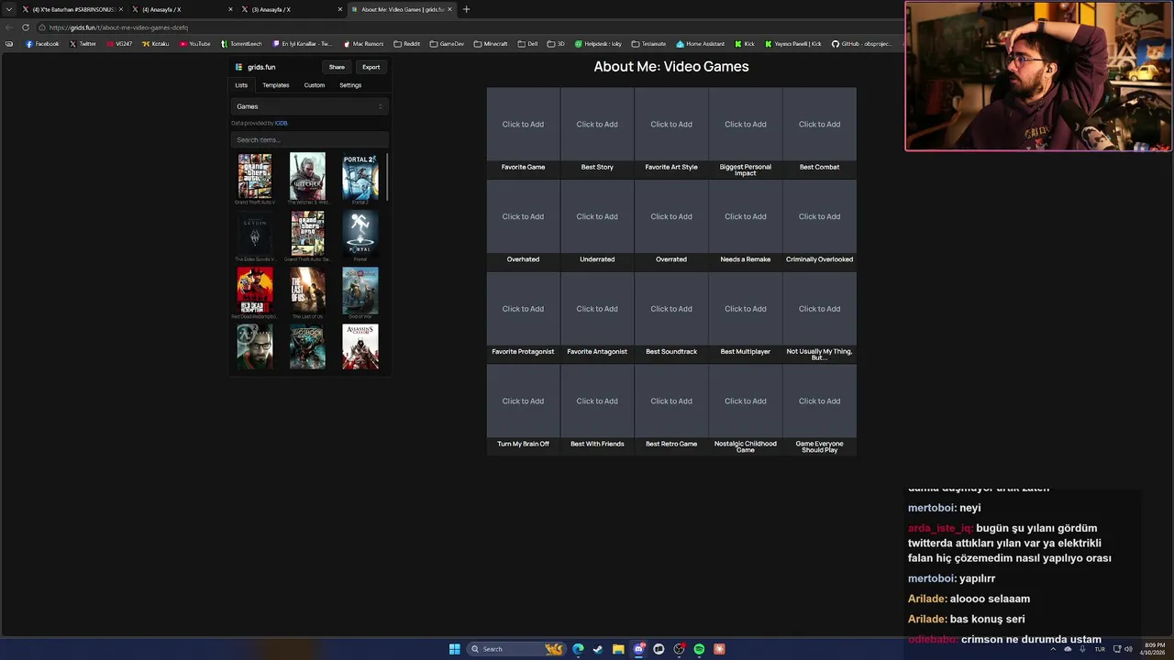Switch to the Templates tab
This screenshot has height=660, width=1174.
[x=276, y=85]
